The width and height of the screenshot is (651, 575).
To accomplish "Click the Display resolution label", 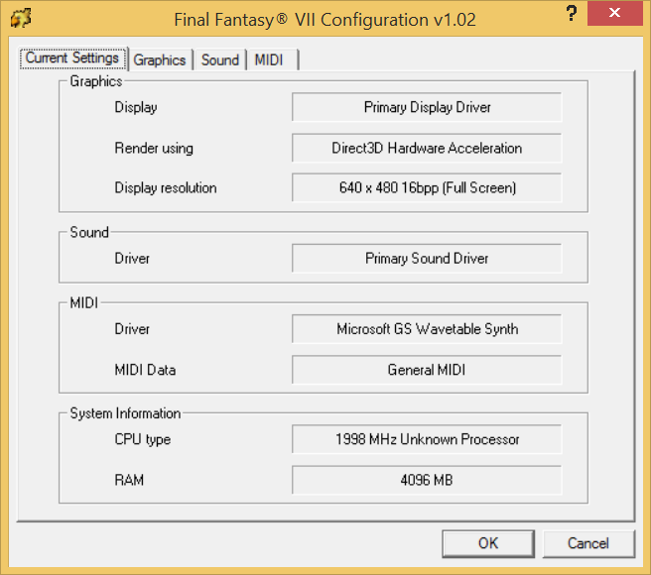I will (x=166, y=188).
